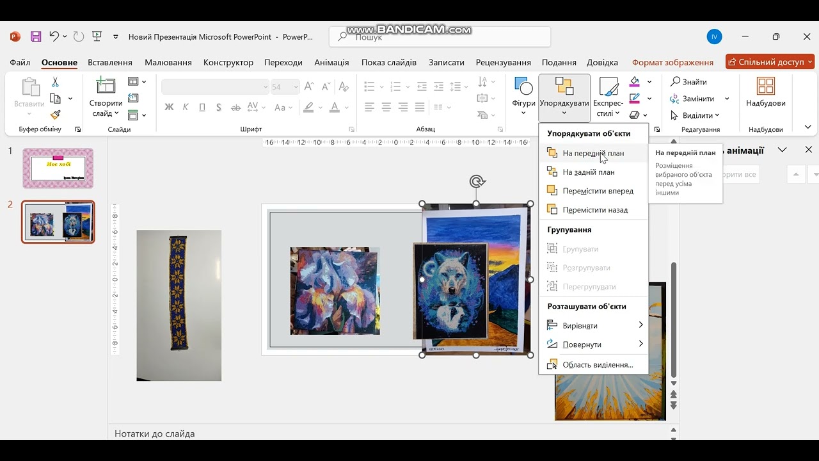
Task: Open the Повернути rotate submenu
Action: [x=593, y=344]
